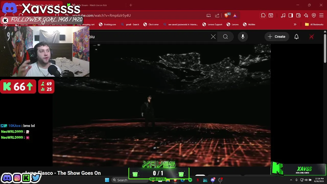The height and width of the screenshot is (184, 327).
Task: Open the All Bookmarks folder
Action: [314, 25]
